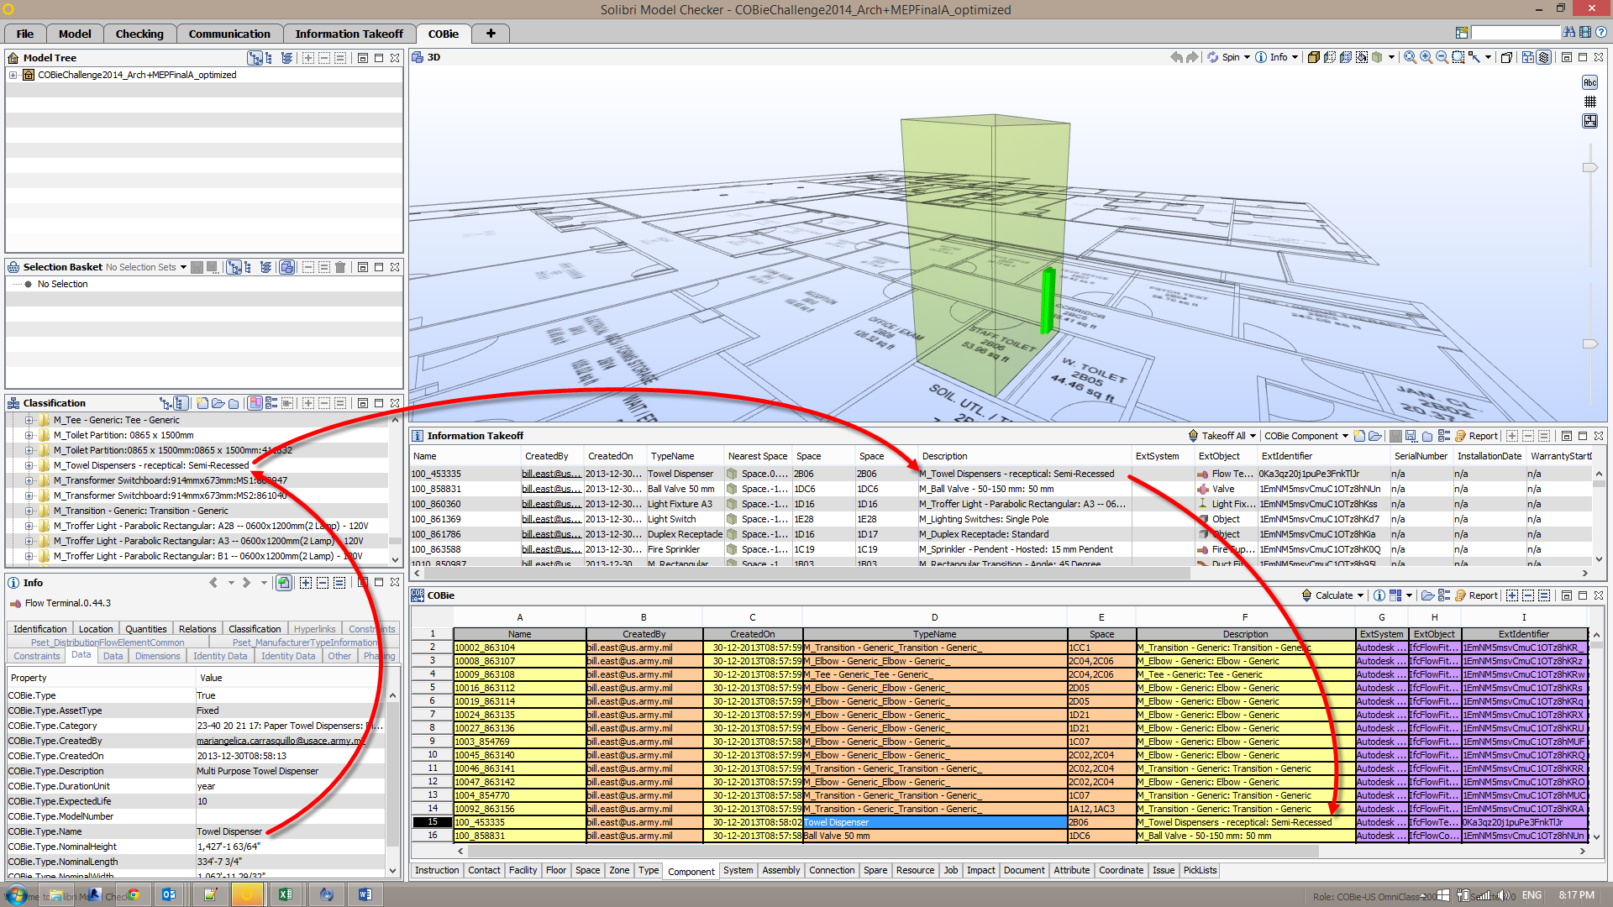
Task: Click the Model Tree home icon
Action: pos(13,58)
